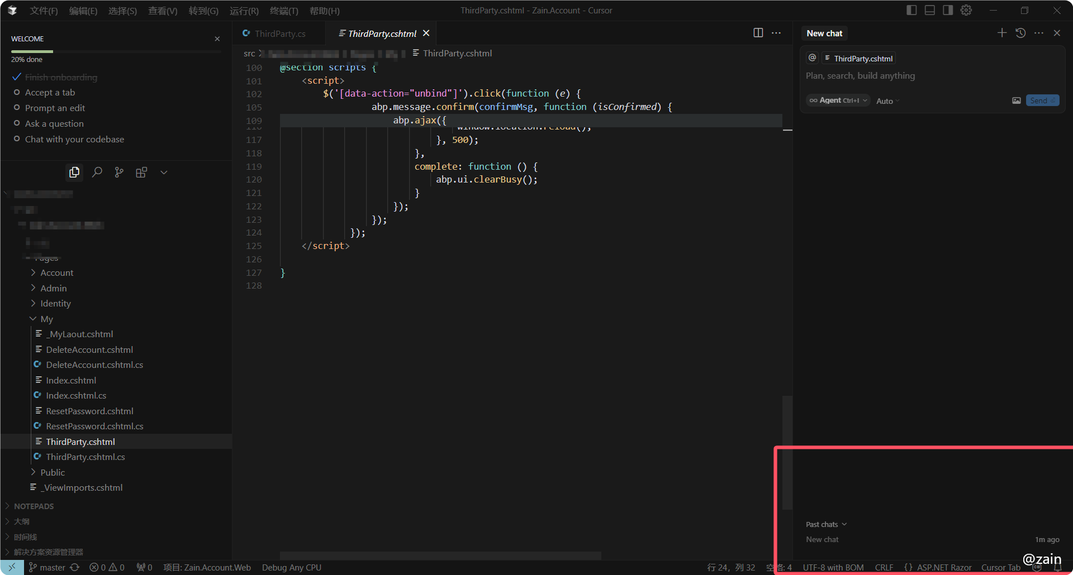The width and height of the screenshot is (1073, 575).
Task: Open chat panel more options
Action: pos(1039,33)
